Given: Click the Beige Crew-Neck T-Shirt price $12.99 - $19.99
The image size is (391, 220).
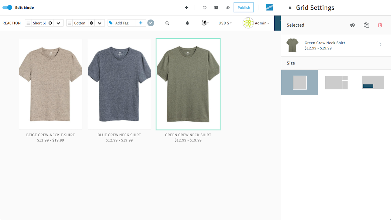Looking at the screenshot, I should pos(50,141).
